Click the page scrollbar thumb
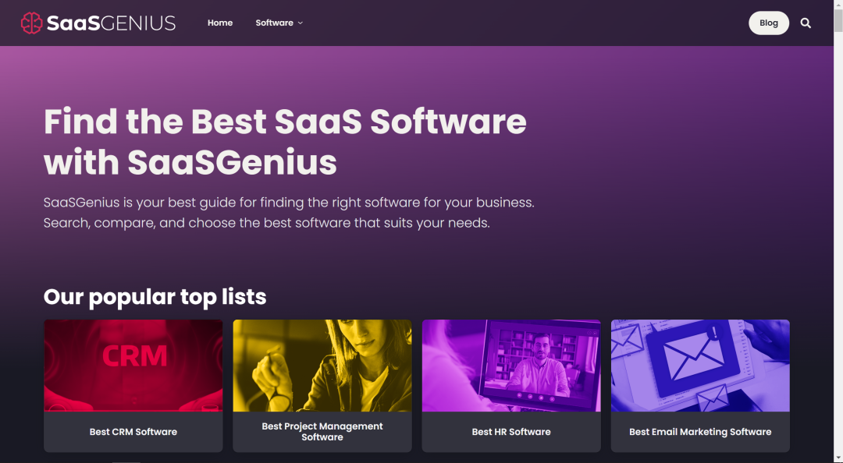Image resolution: width=843 pixels, height=463 pixels. coord(838,23)
